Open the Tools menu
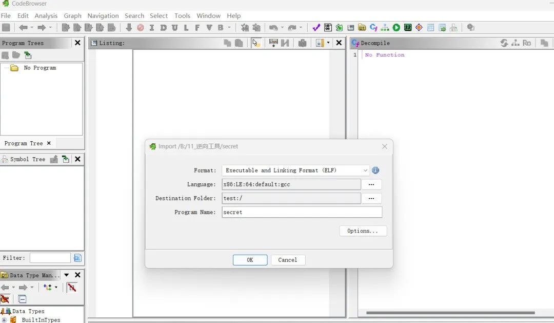The image size is (554, 323). [x=182, y=15]
